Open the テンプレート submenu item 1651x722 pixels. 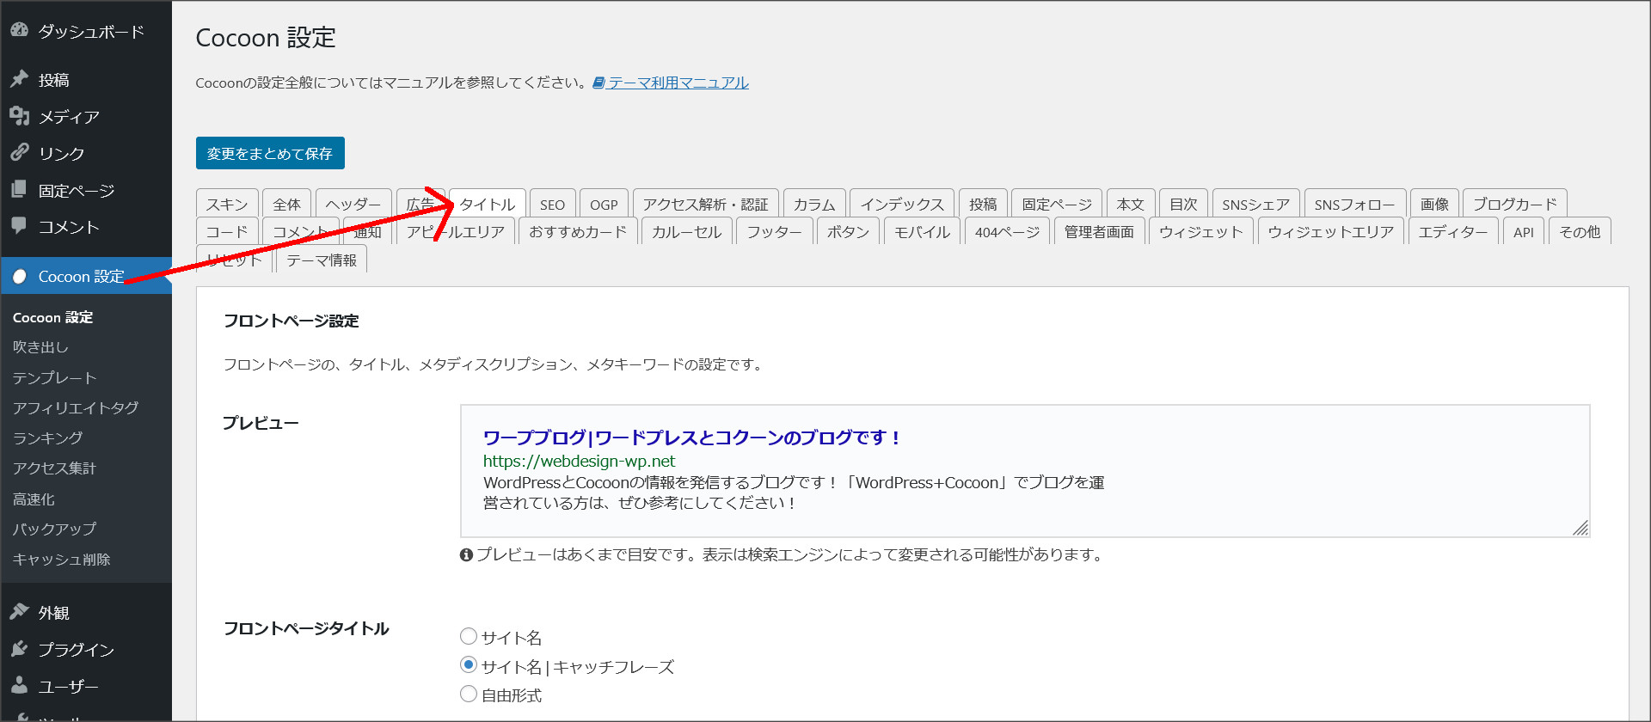(x=54, y=377)
